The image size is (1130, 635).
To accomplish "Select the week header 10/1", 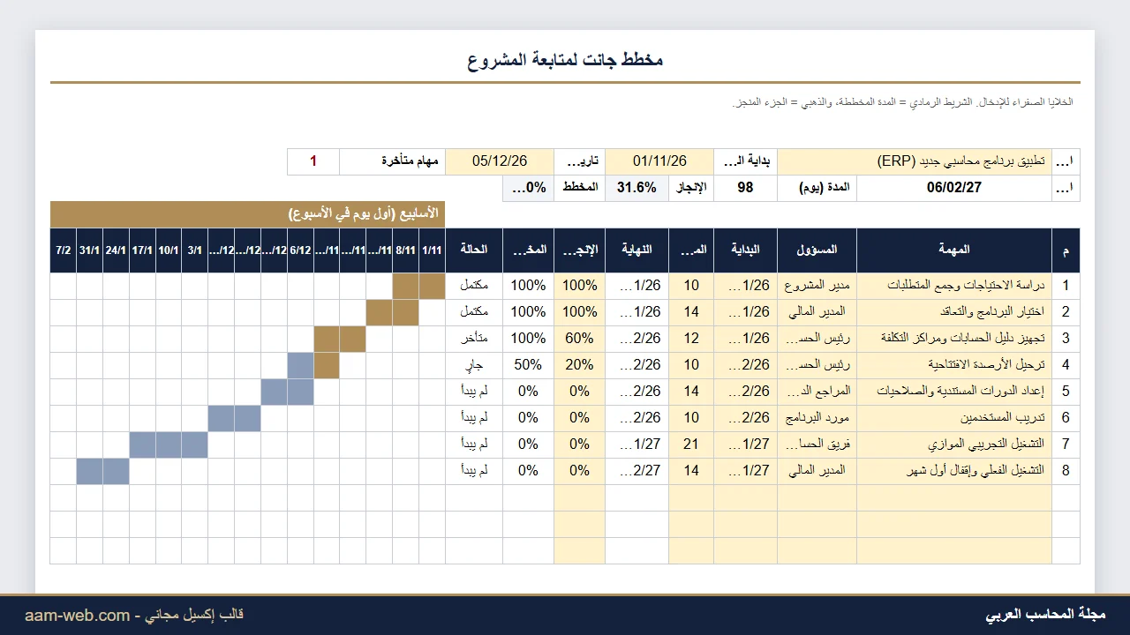I will [x=169, y=250].
